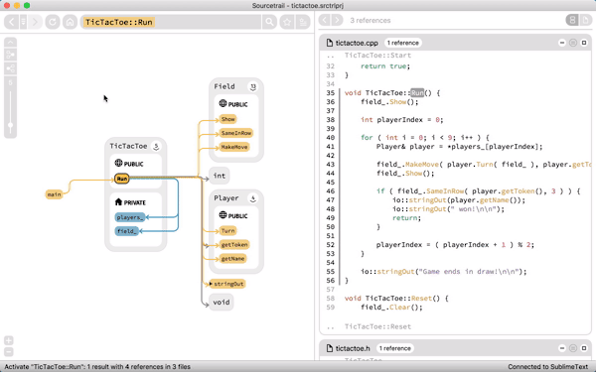This screenshot has height=372, width=596.
Task: Click the tictactoe.cpp 1 reference badge
Action: click(403, 43)
